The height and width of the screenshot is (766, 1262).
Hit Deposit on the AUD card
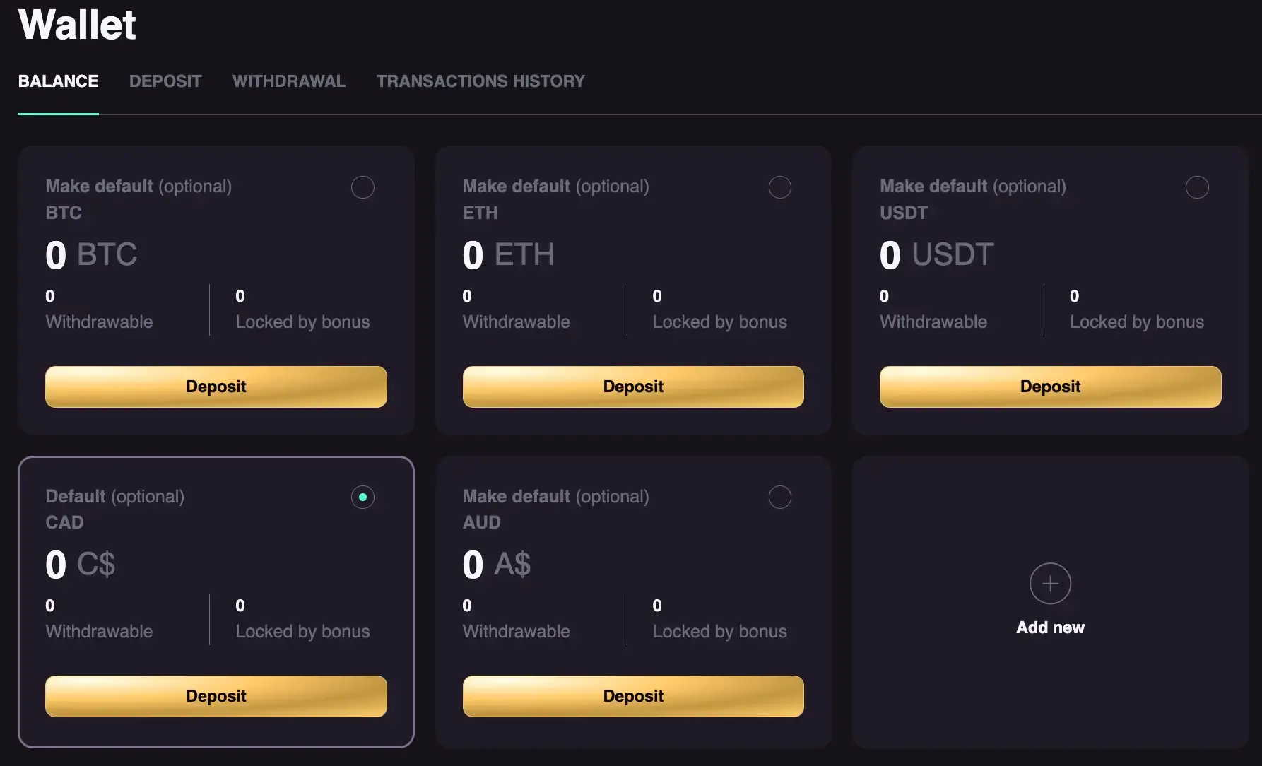click(633, 696)
